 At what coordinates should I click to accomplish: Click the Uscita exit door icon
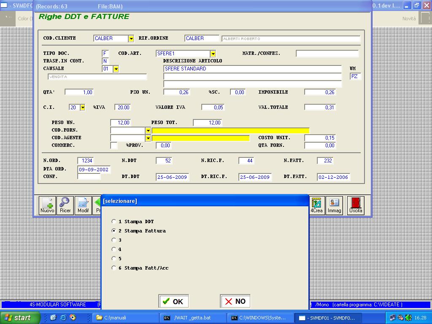[356, 205]
